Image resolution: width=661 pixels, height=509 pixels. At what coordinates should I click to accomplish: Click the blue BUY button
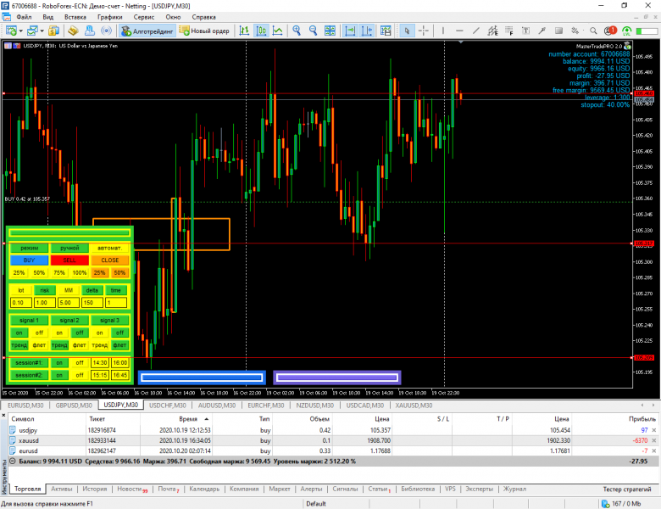pos(29,260)
